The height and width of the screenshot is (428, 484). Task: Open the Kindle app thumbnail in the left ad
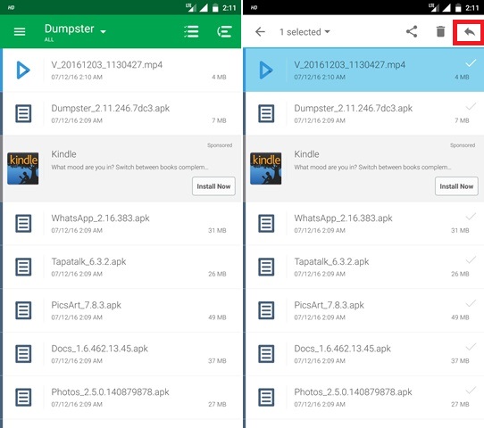pyautogui.click(x=23, y=169)
